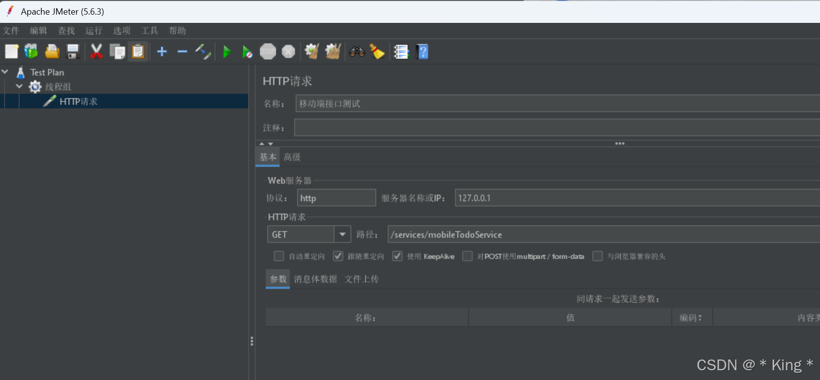Click the 名称 field with 移动端接口测试
This screenshot has width=820, height=380.
557,104
